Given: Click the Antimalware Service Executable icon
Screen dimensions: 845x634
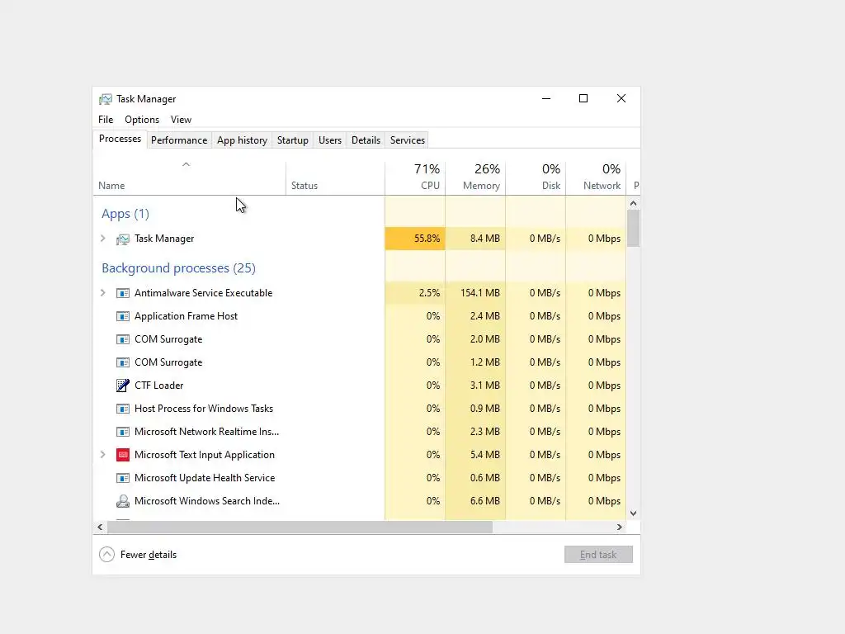Looking at the screenshot, I should click(123, 293).
